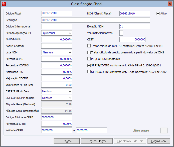This screenshot has height=147, width=174.
Task: Enable ICMS ST Decreto 4540/04 calculation
Action: (x=89, y=46)
